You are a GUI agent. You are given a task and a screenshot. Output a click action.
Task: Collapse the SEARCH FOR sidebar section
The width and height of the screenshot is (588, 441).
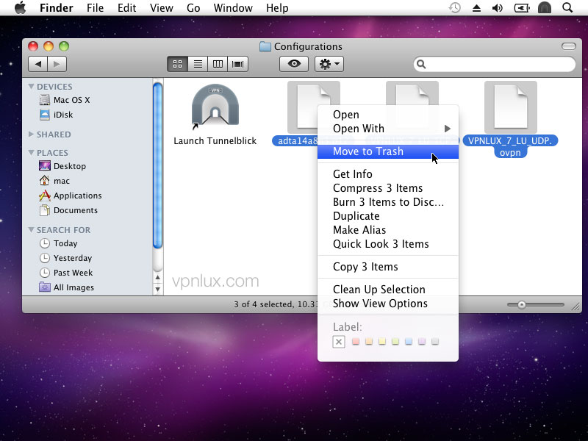[x=31, y=230]
